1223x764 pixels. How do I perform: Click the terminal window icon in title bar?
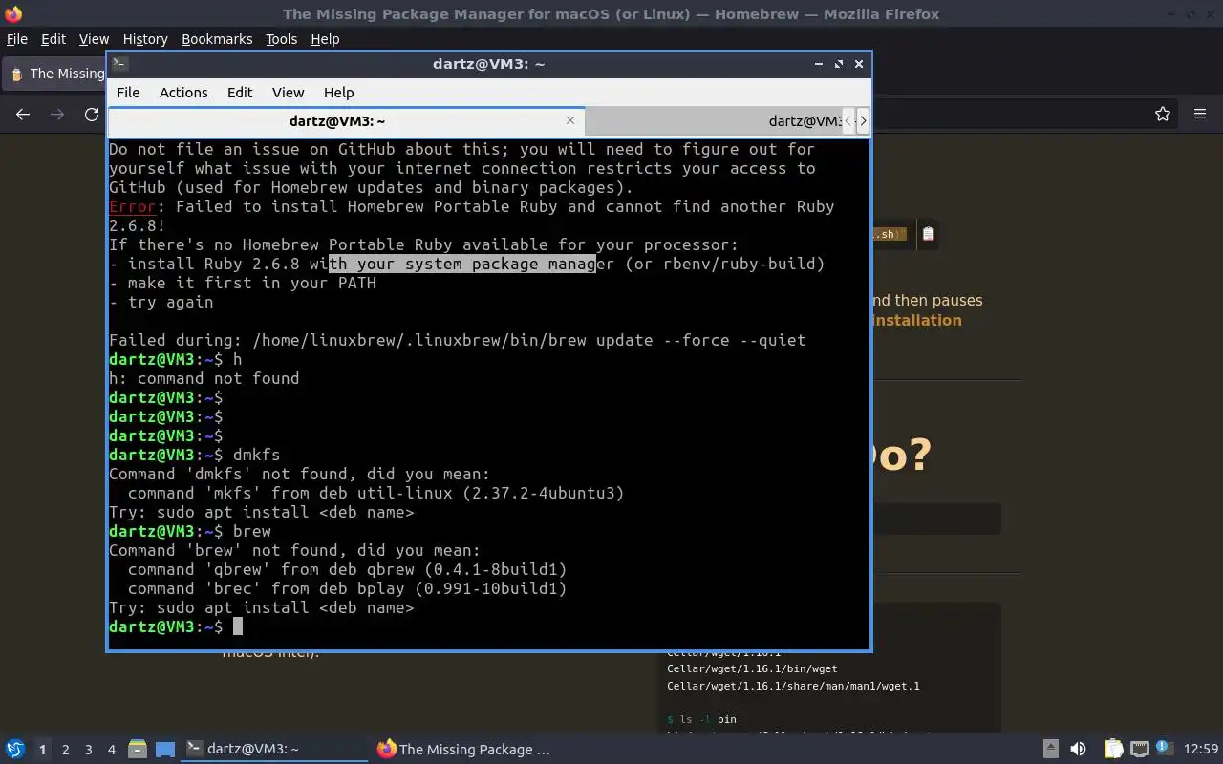point(119,64)
